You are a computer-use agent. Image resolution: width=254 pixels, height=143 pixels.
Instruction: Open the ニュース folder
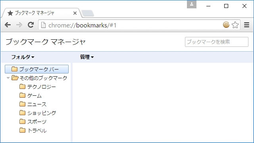(33, 104)
